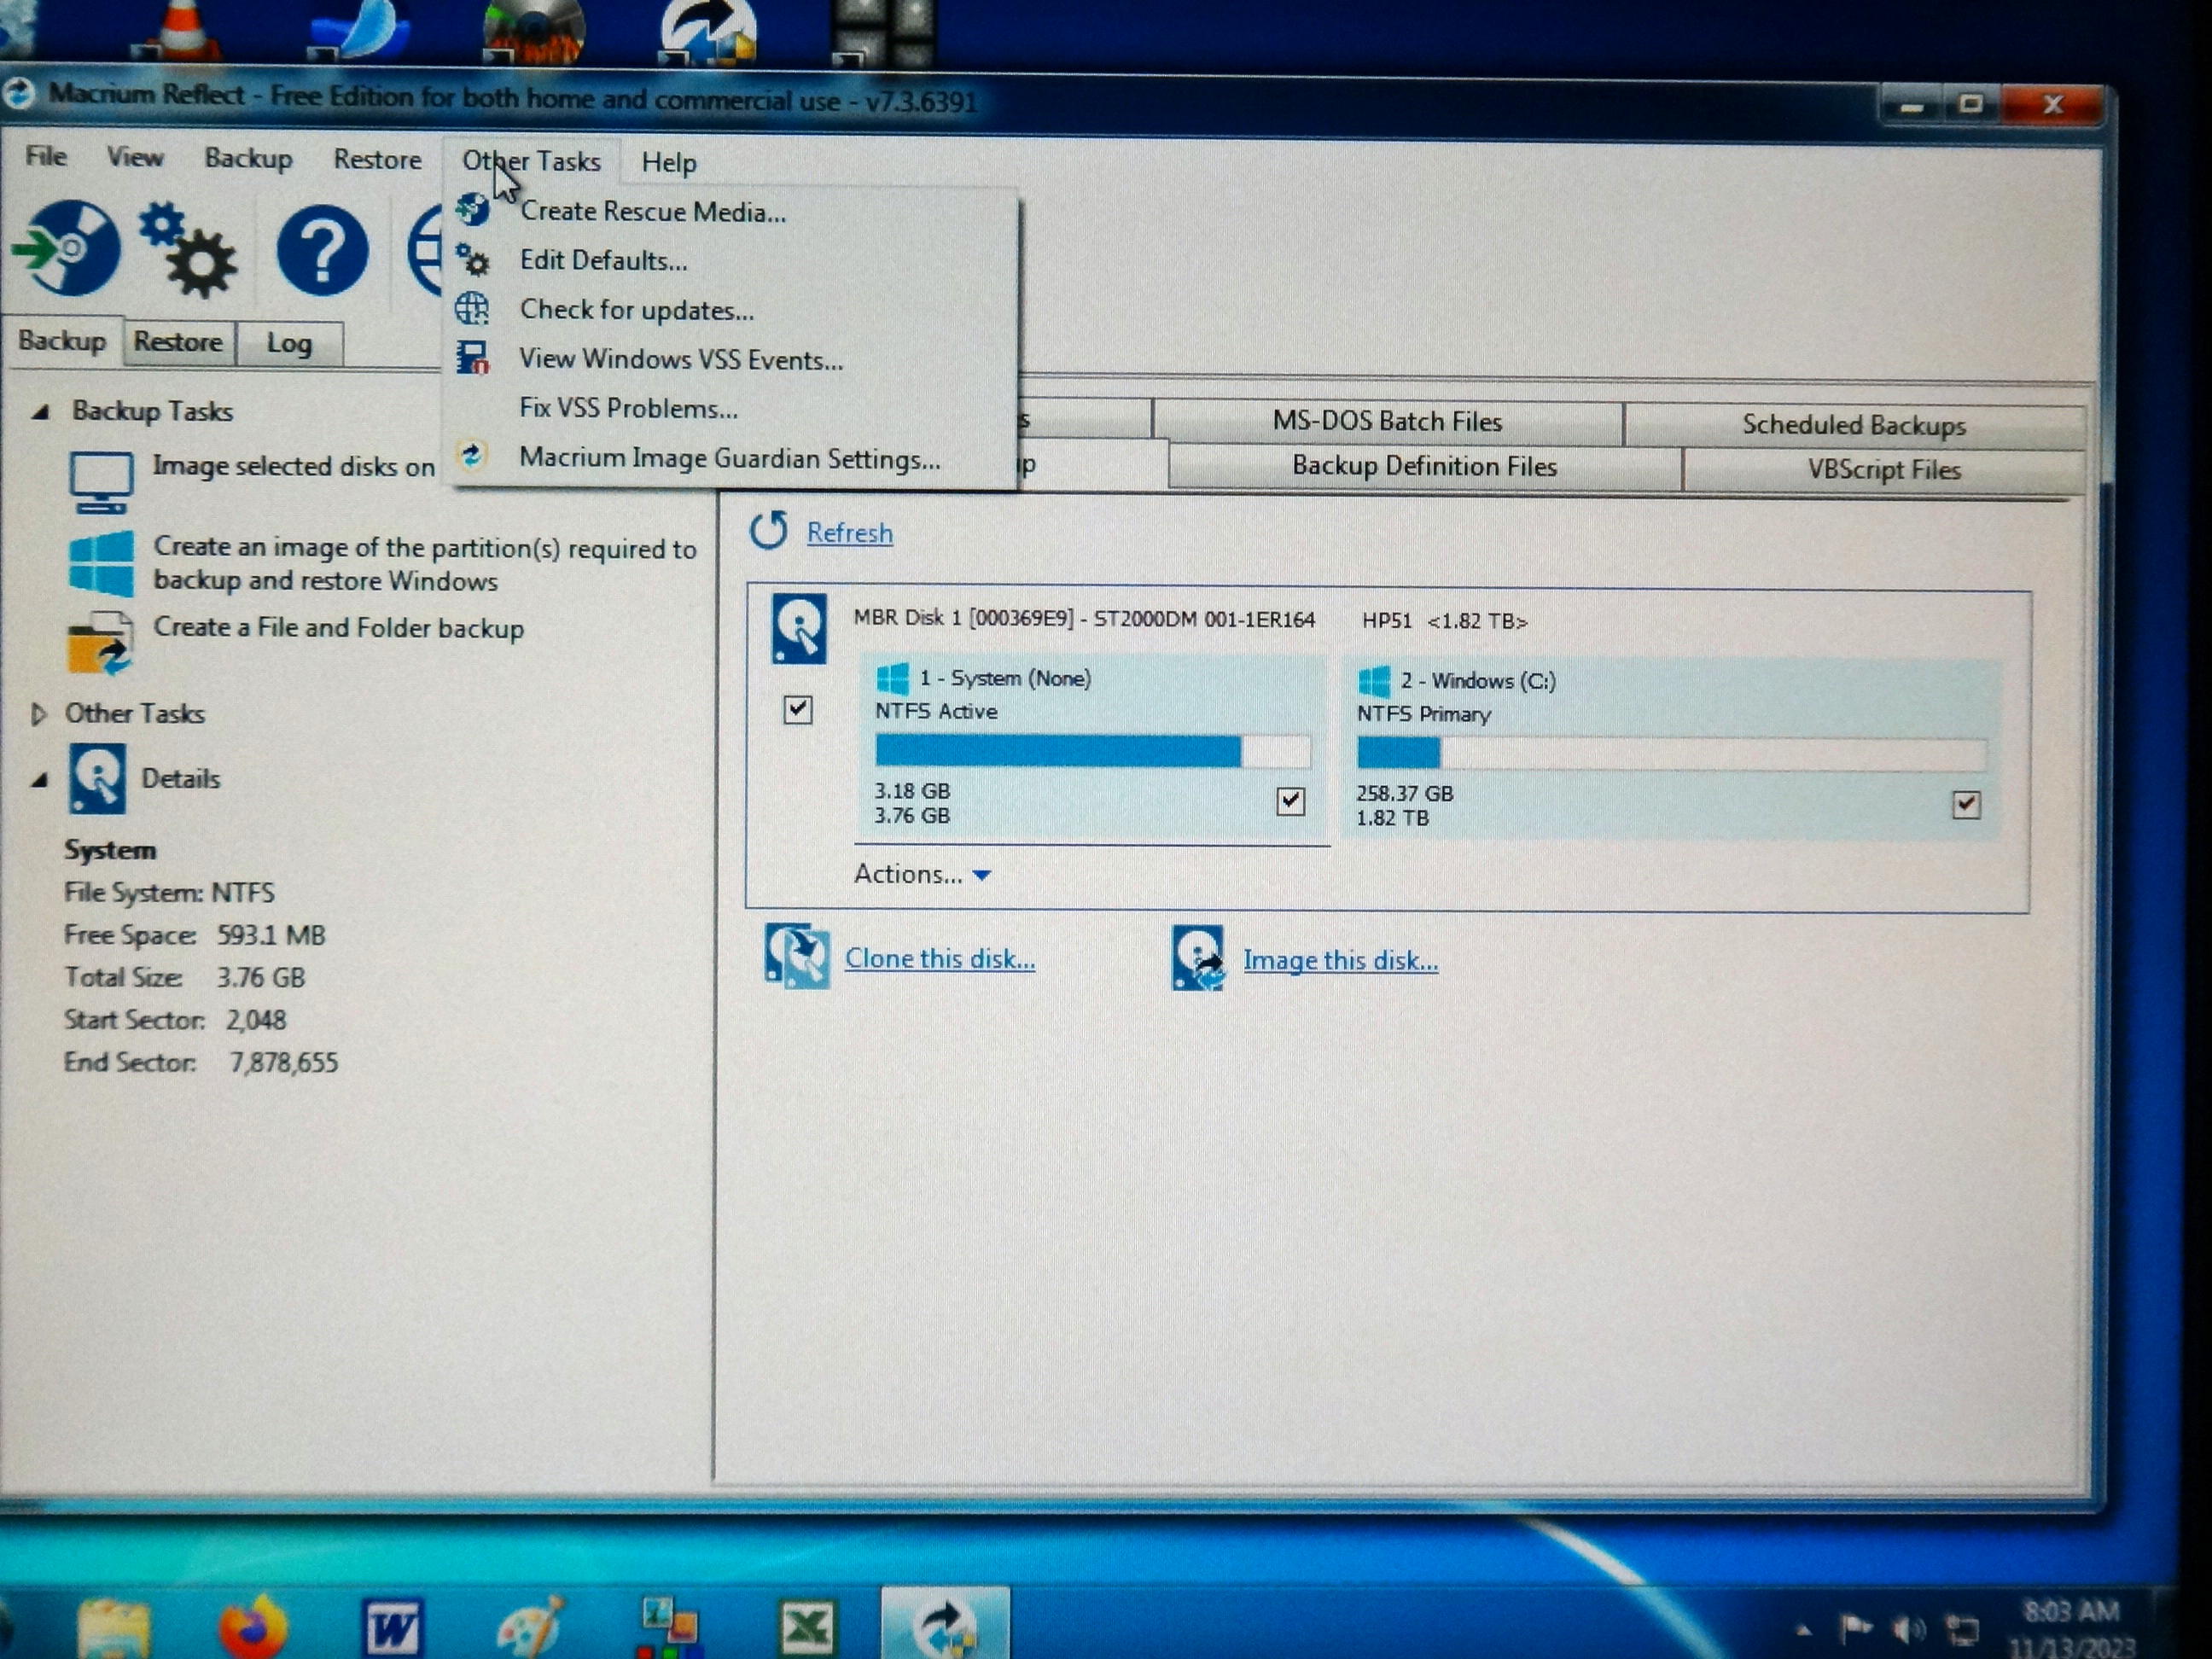Click Clone this disk... link
Image resolution: width=2212 pixels, height=1659 pixels.
tap(940, 958)
